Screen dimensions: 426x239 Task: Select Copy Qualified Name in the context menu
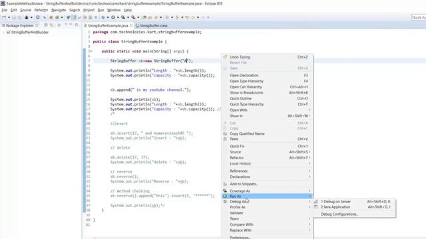coord(268,133)
